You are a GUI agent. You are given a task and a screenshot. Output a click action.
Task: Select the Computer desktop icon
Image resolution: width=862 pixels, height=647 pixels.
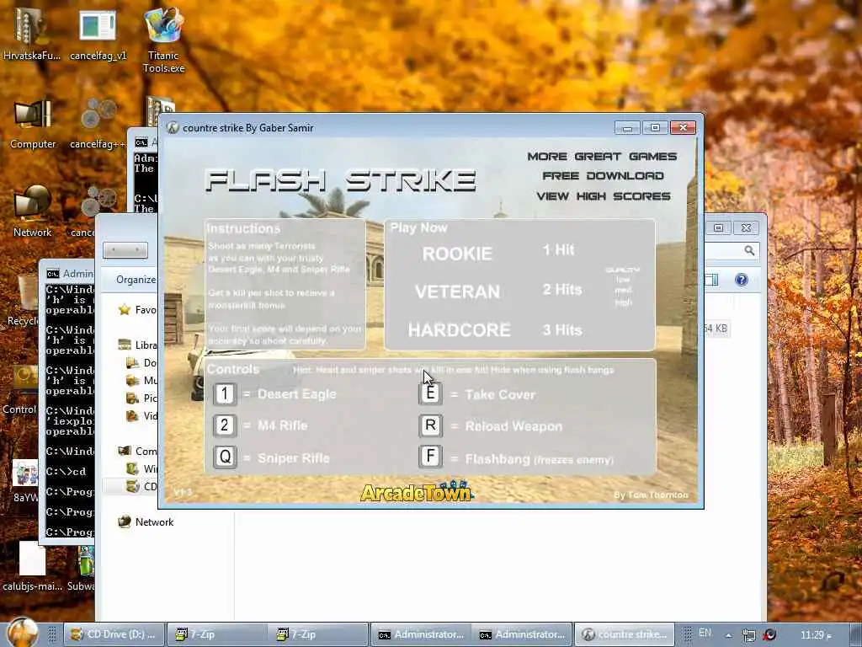[33, 124]
